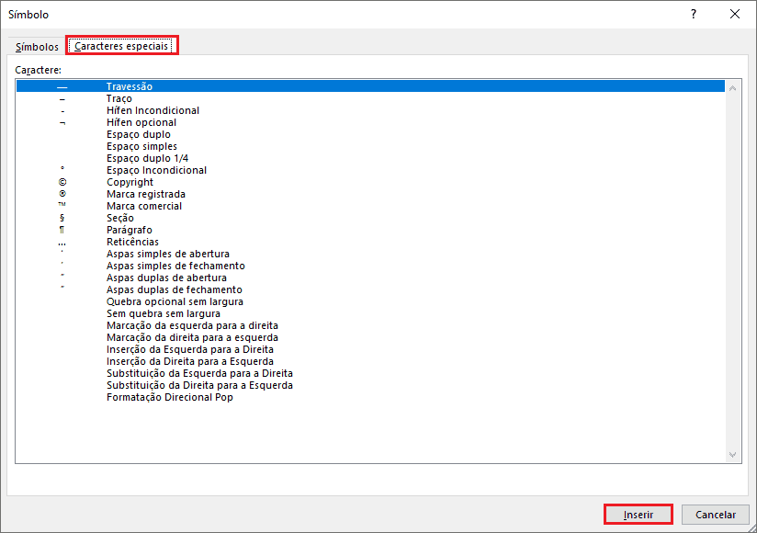757x533 pixels.
Task: Pick Inserção da Direita para a Esquerda
Action: (370, 361)
